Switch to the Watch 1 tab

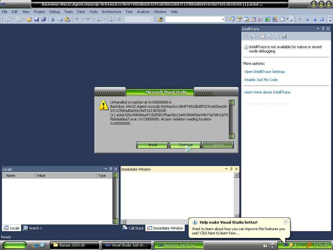[x=33, y=228]
